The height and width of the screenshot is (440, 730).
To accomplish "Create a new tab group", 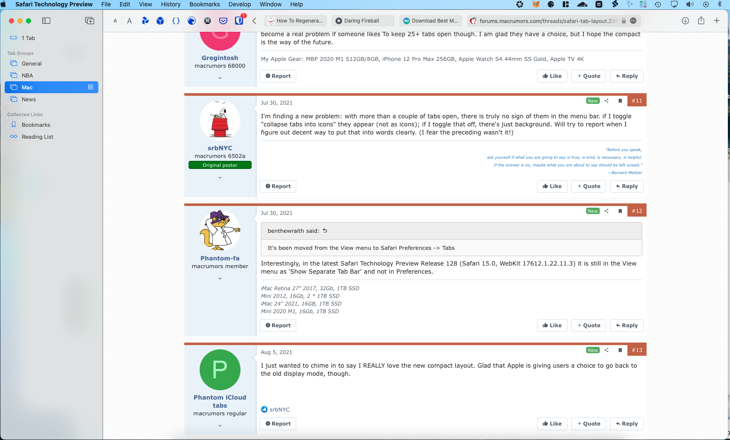I will pos(89,20).
